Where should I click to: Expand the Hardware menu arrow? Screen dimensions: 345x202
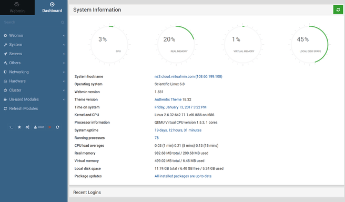pos(64,81)
